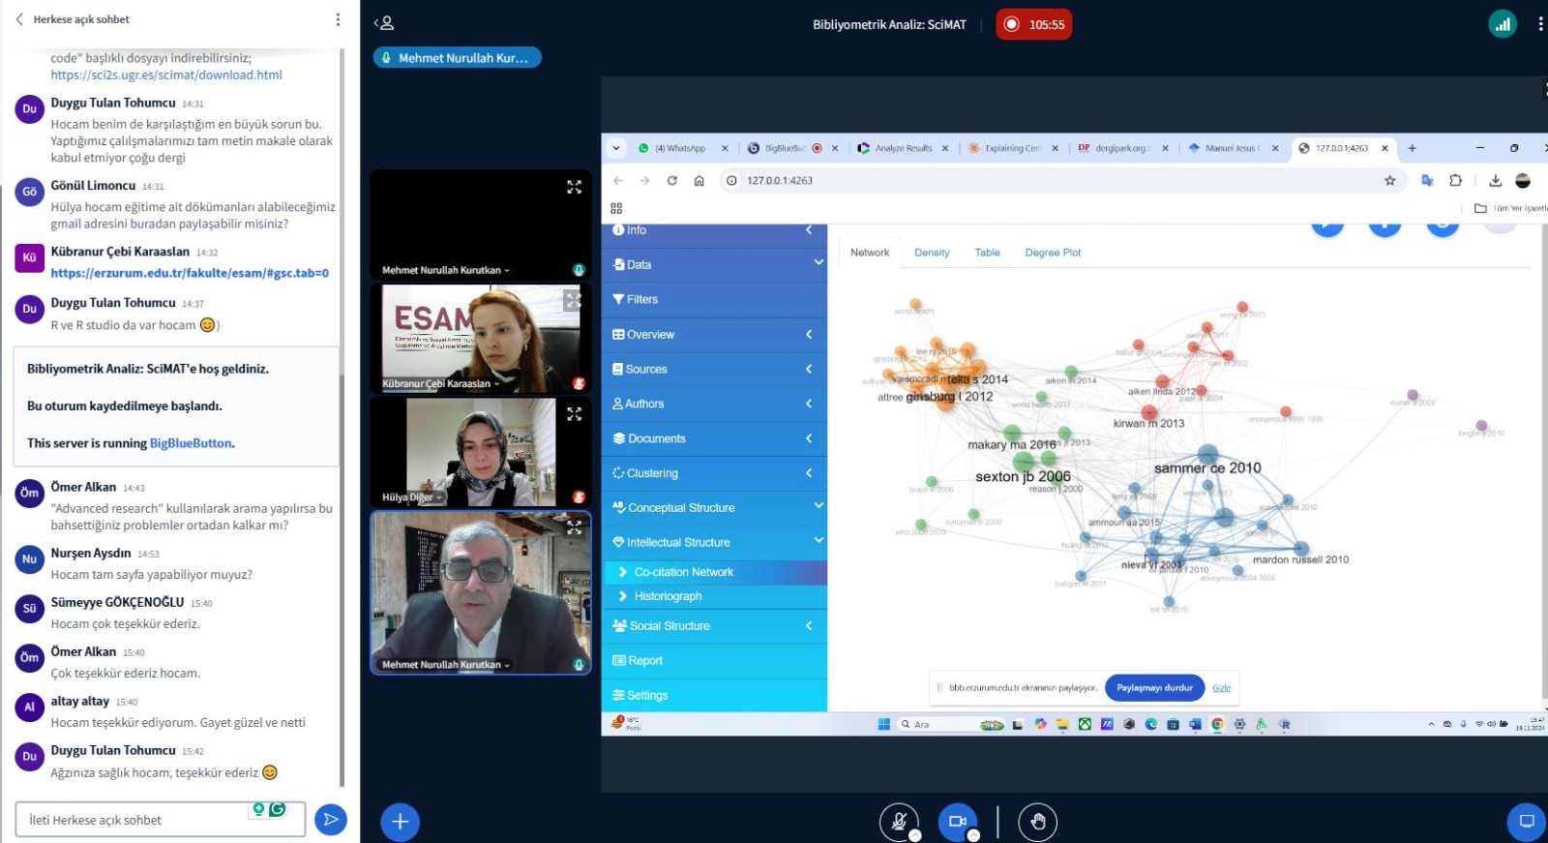
Task: Click the chat message input field
Action: (x=135, y=820)
